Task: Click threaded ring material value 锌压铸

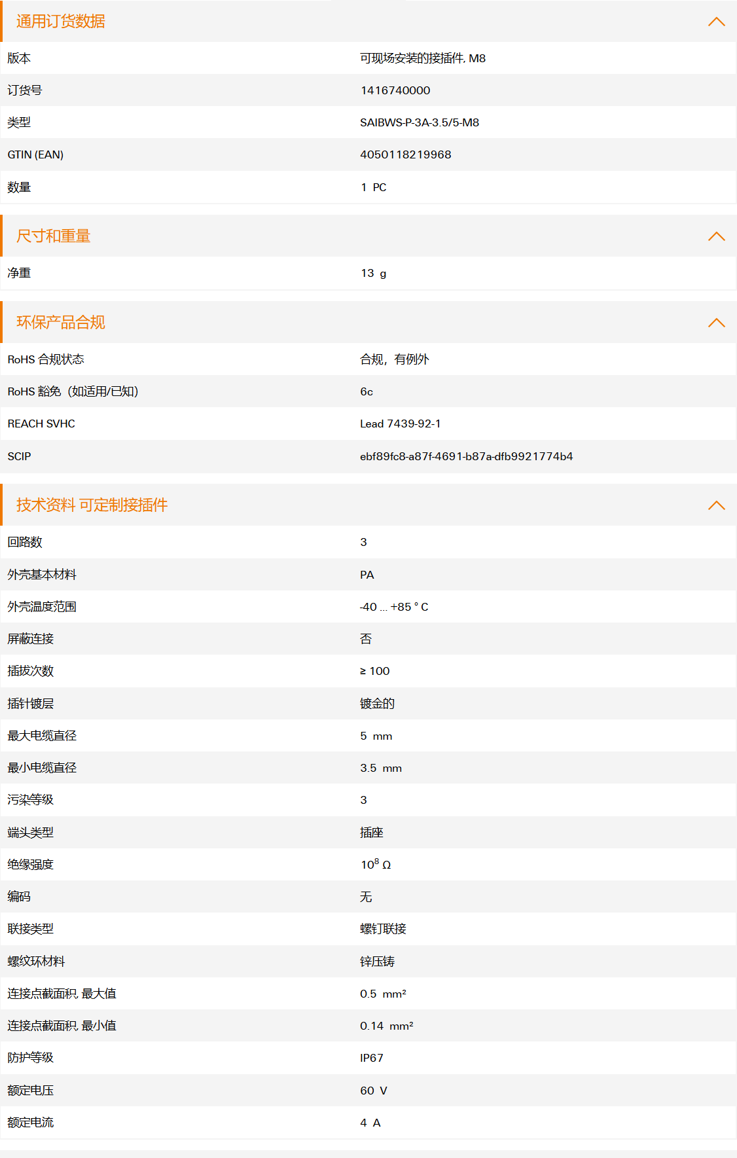Action: click(378, 962)
